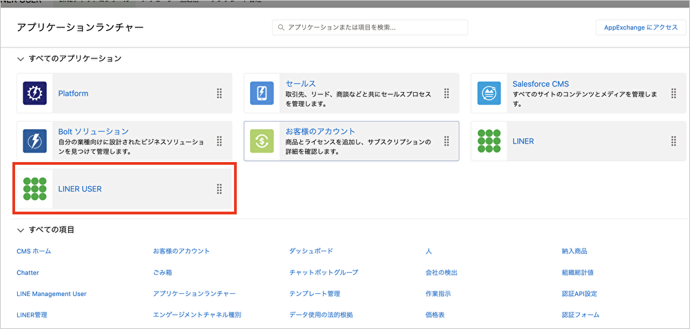The image size is (690, 329).
Task: Click drag handle on LINER tile
Action: click(673, 141)
